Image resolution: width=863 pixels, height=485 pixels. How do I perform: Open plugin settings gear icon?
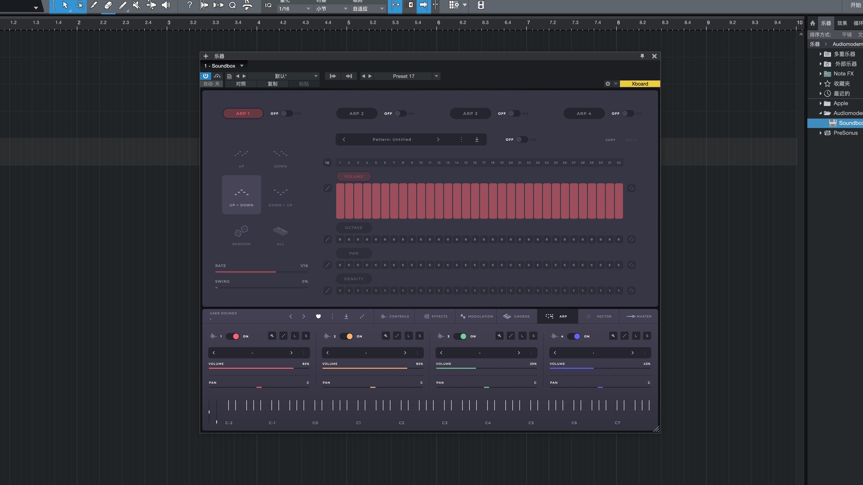[x=608, y=84]
